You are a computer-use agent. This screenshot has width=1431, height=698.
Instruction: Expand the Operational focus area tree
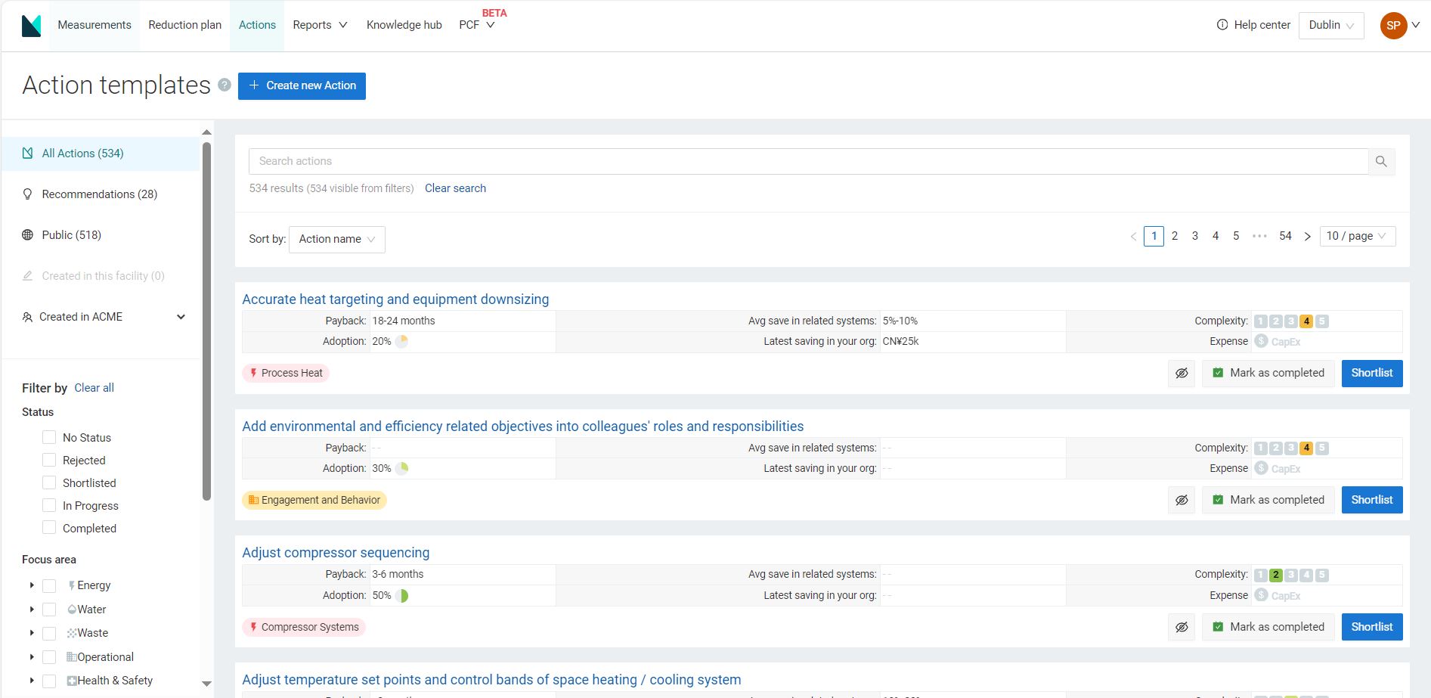32,657
